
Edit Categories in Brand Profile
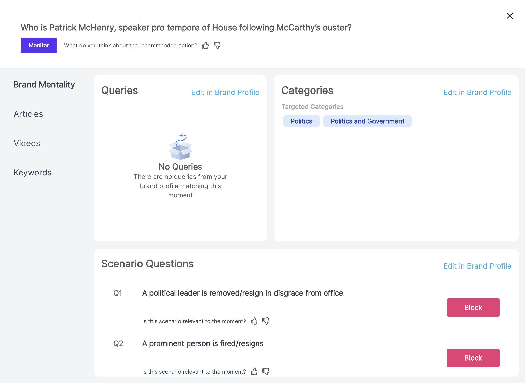tap(477, 92)
